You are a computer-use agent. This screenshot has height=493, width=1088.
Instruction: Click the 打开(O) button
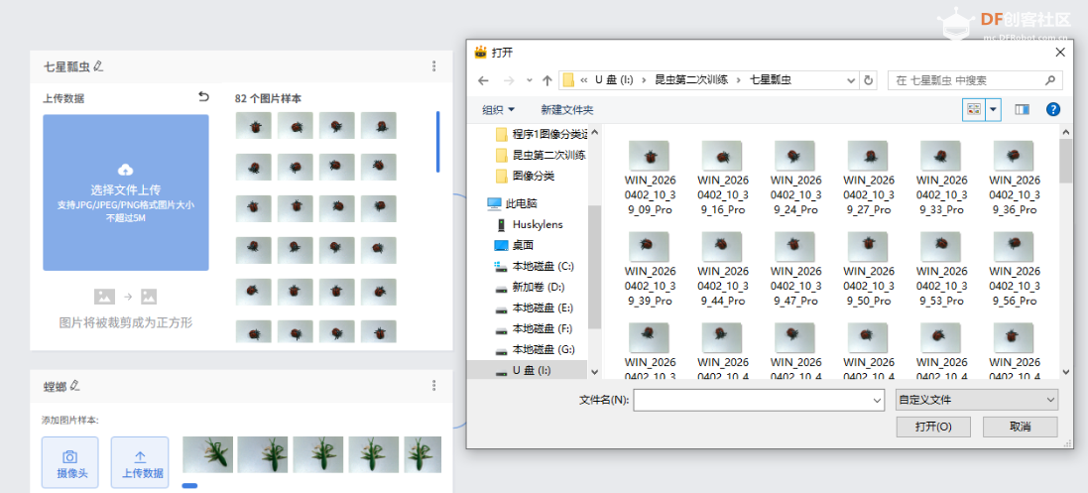click(932, 427)
